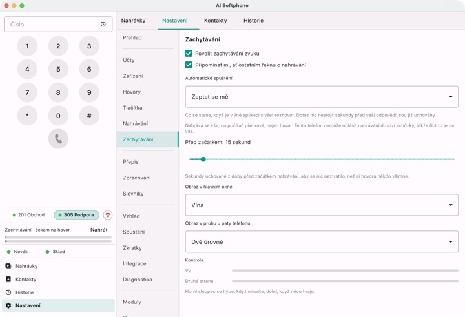Viewport: 465px width, 317px height.
Task: Open Diagnostika settings section
Action: (x=147, y=280)
